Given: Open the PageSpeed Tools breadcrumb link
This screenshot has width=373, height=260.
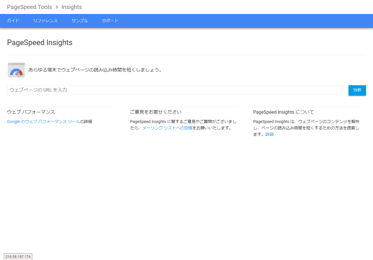Looking at the screenshot, I should point(29,7).
